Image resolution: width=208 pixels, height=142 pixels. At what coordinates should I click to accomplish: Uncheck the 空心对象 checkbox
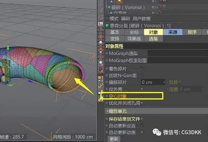pyautogui.click(x=142, y=96)
